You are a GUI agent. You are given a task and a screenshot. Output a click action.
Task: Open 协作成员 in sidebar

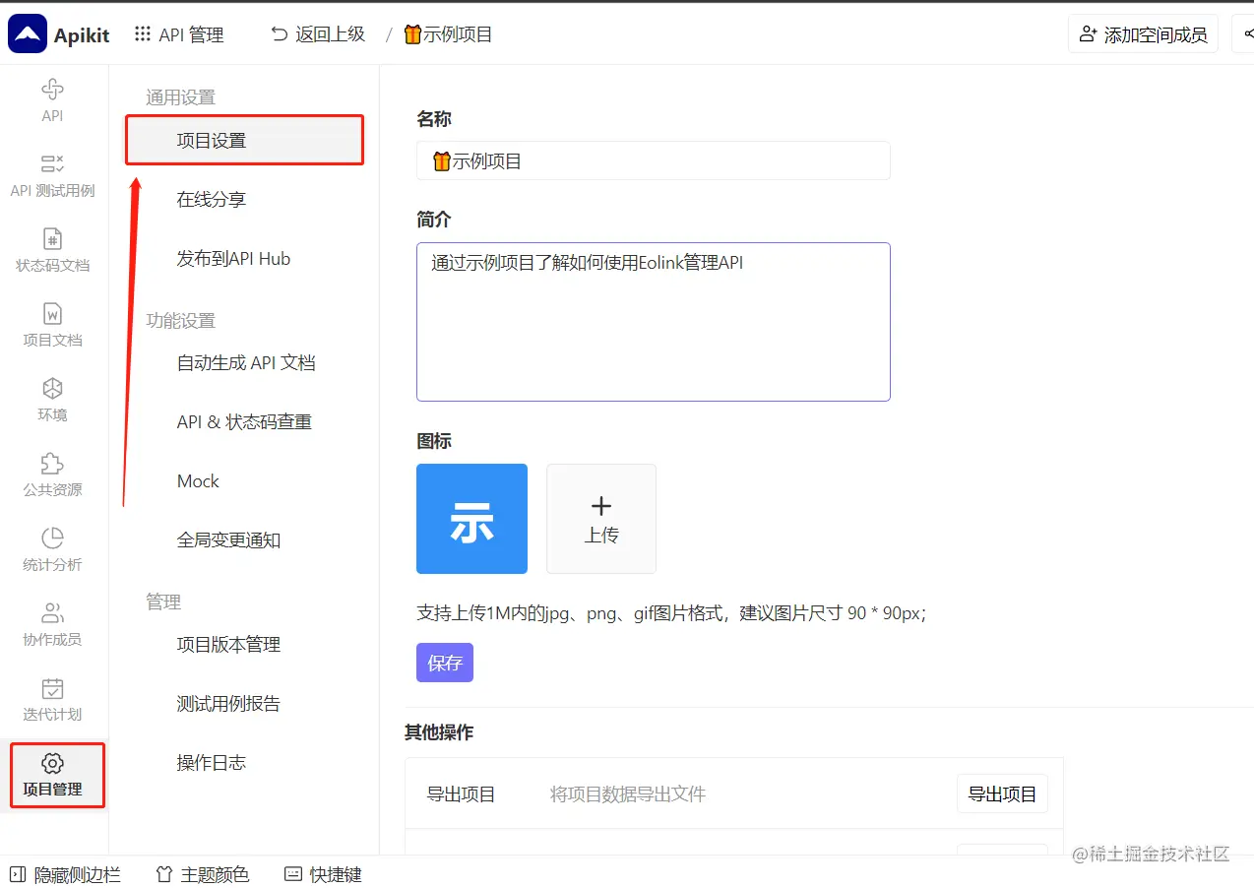[x=52, y=624]
